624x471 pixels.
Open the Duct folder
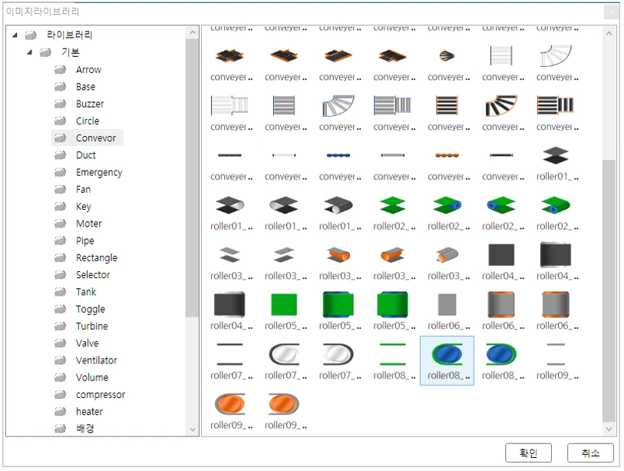click(85, 155)
